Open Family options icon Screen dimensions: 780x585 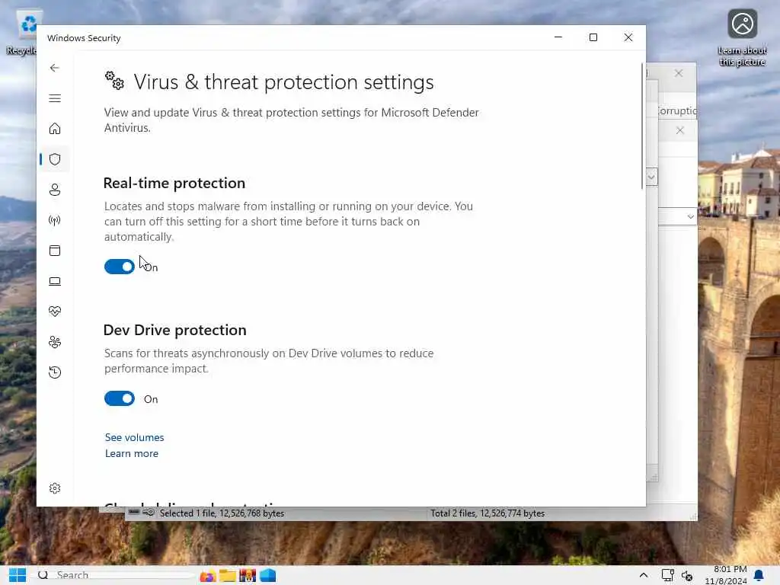pyautogui.click(x=55, y=342)
